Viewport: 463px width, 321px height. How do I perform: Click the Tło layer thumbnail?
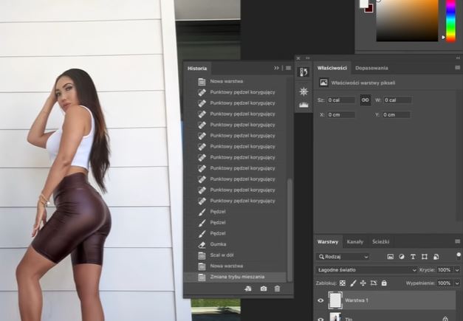pyautogui.click(x=335, y=317)
